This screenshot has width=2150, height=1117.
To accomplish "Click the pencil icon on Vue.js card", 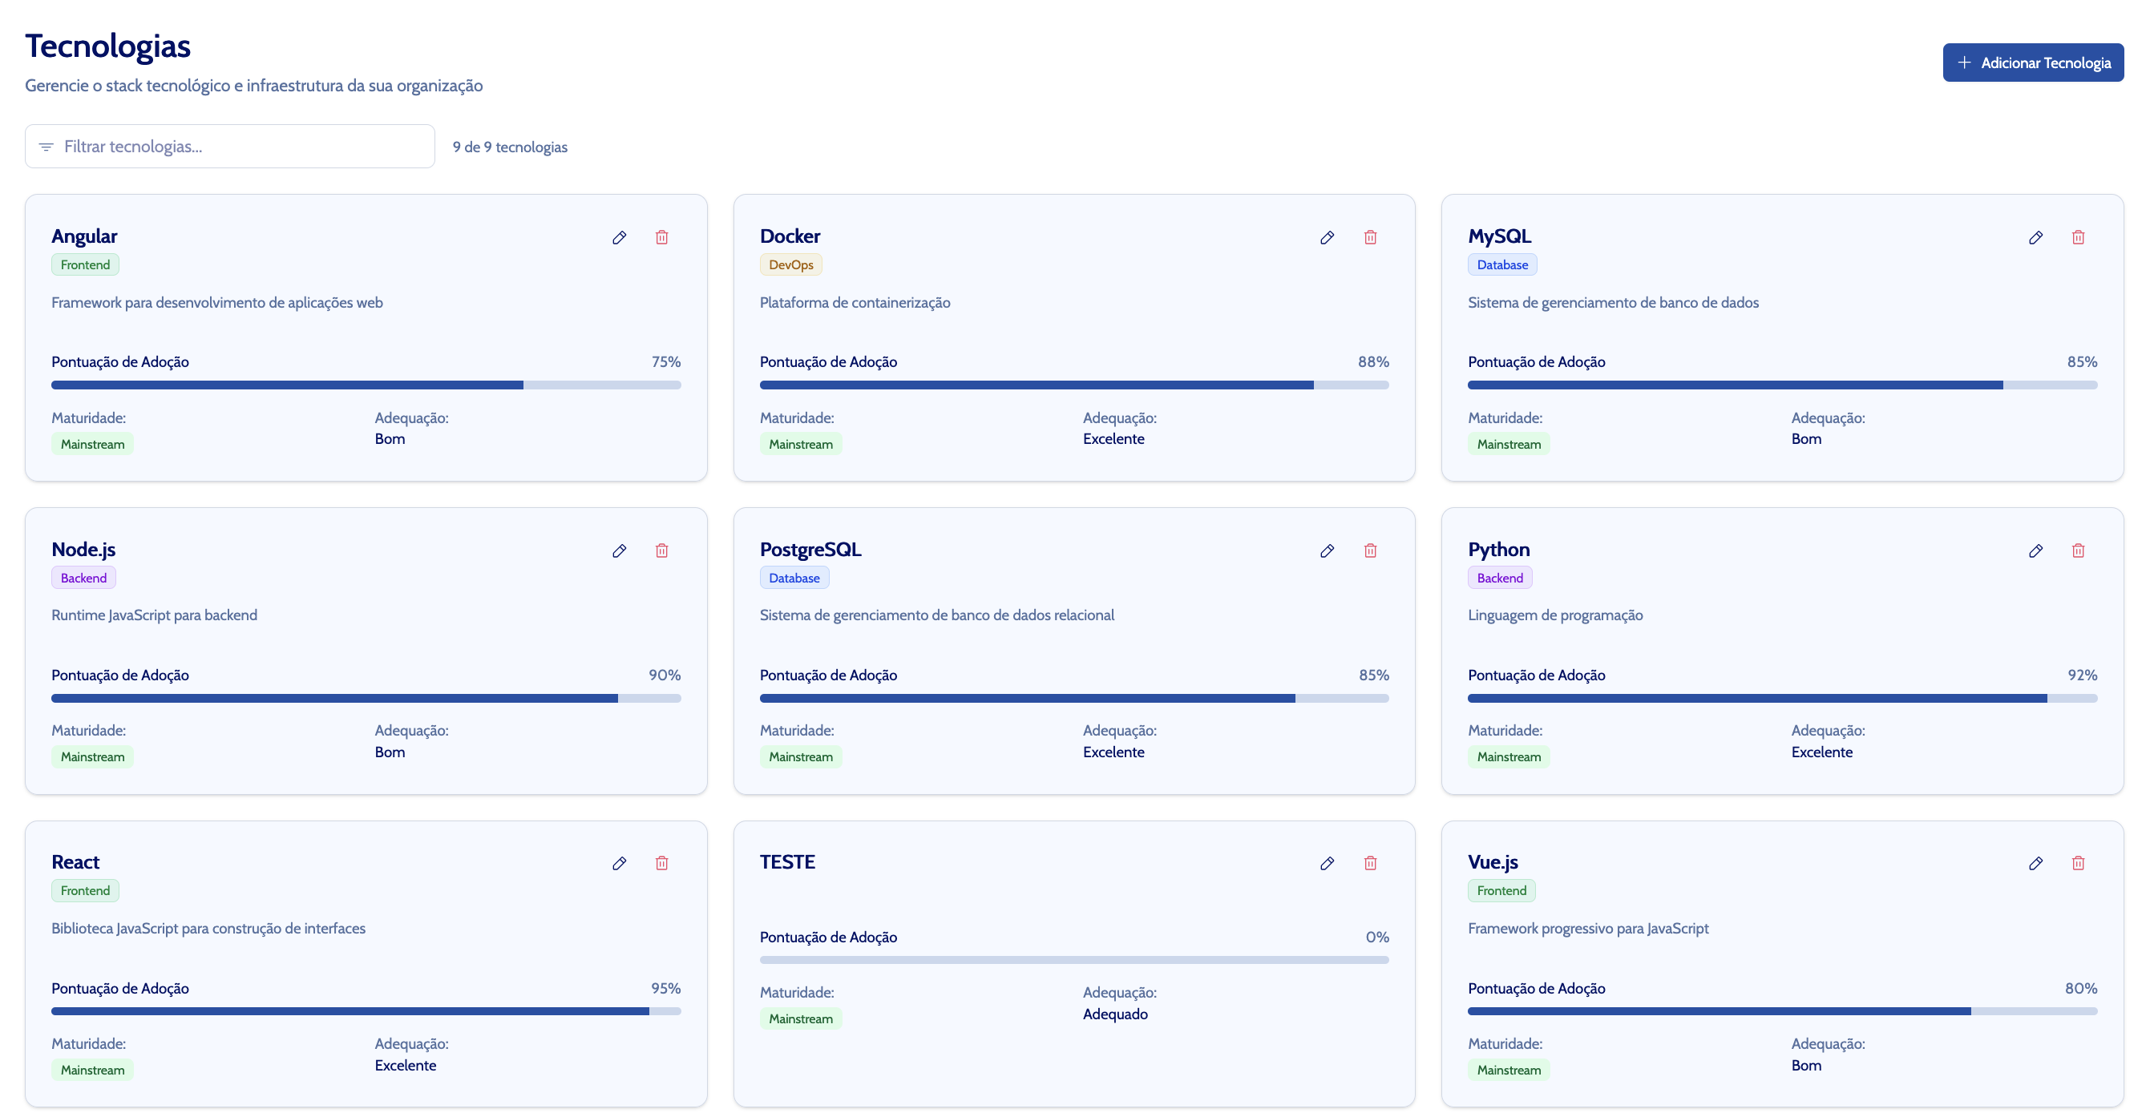I will (2035, 864).
